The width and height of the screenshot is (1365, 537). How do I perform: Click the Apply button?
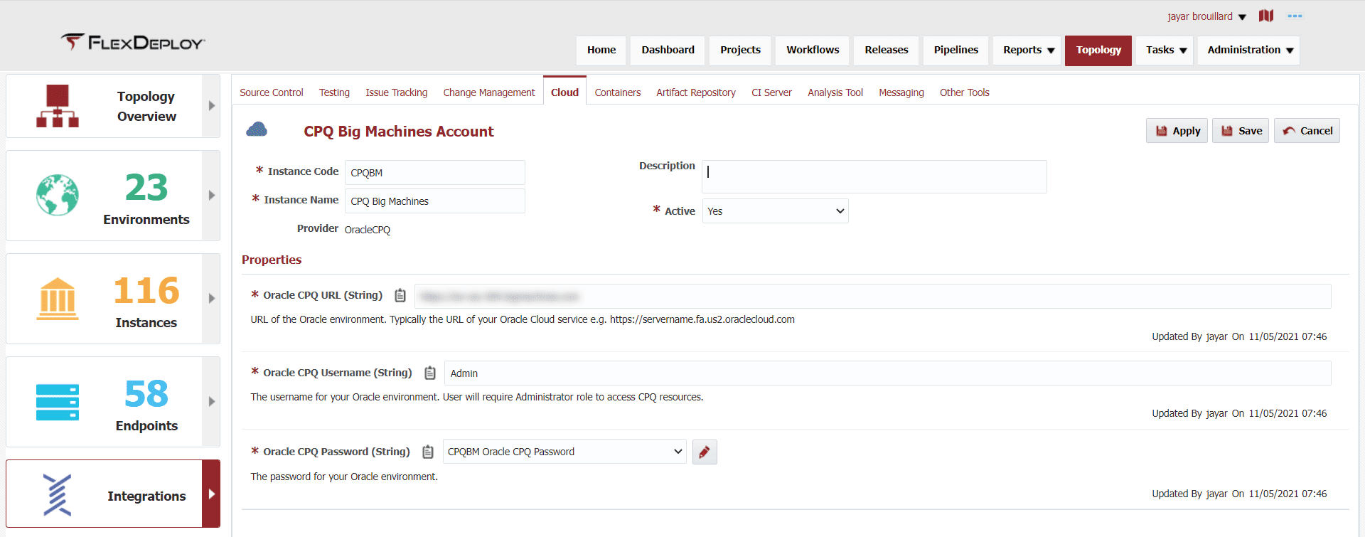(x=1177, y=131)
